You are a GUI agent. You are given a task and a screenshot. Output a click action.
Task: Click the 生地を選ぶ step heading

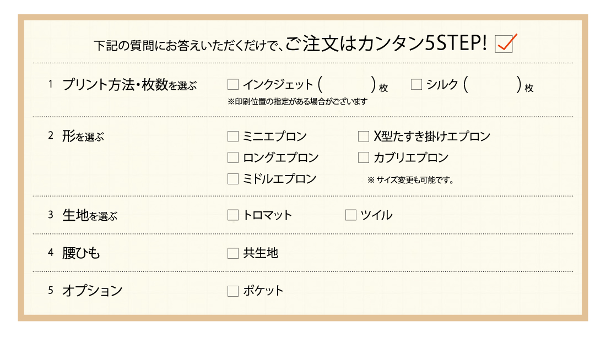click(x=90, y=215)
